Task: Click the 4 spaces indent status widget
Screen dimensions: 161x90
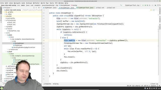Action: click(x=152, y=86)
